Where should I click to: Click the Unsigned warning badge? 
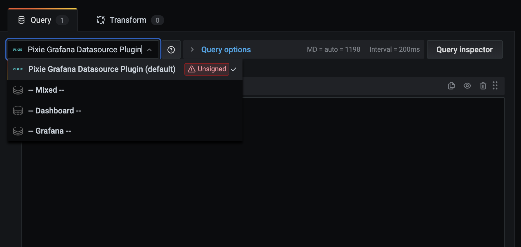pos(207,69)
